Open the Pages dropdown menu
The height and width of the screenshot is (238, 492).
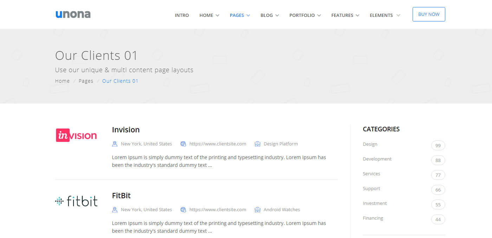[x=240, y=15]
